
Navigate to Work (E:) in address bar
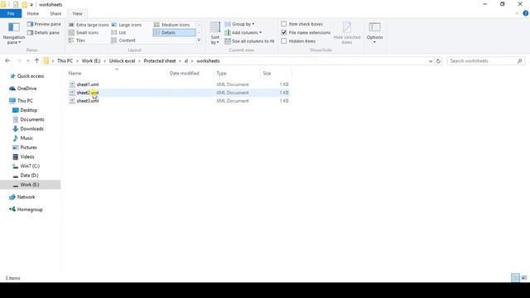(91, 60)
